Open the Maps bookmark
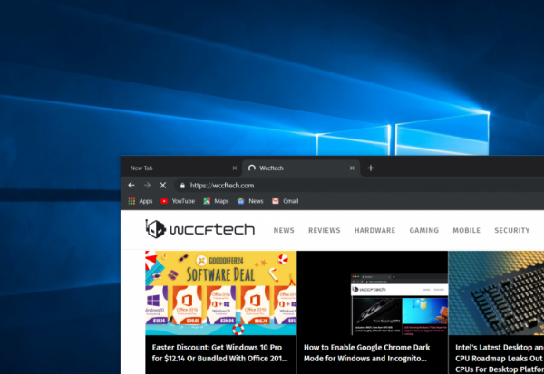544x374 pixels. tap(215, 201)
